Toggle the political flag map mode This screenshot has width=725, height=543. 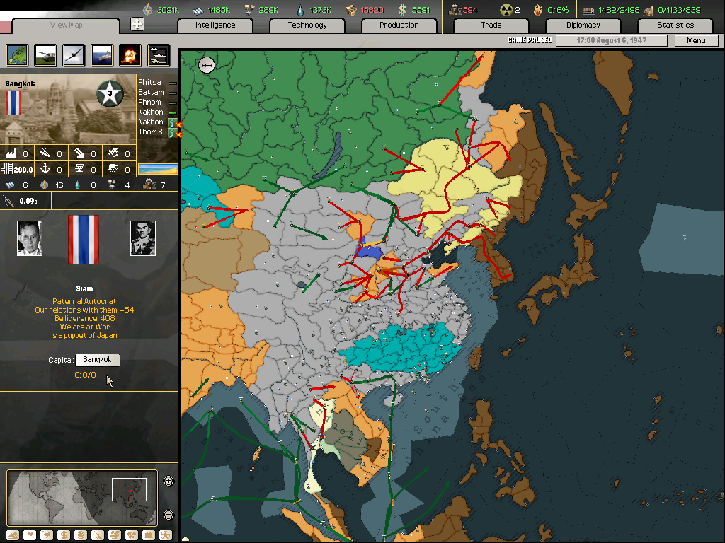click(30, 535)
